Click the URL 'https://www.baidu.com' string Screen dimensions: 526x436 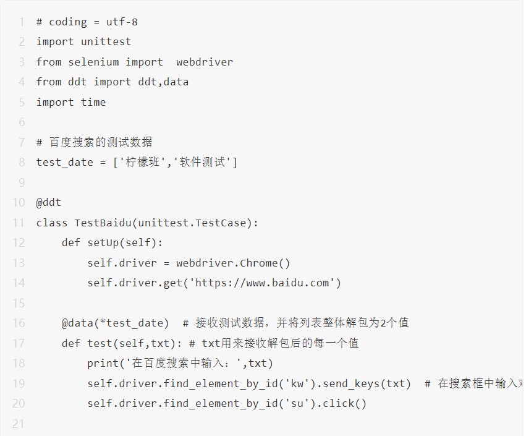[x=265, y=283]
